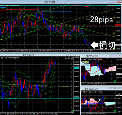The width and height of the screenshot is (122, 115).
Task: Maximize the GBPJPY,M1 chart window
Action: [x=114, y=2]
